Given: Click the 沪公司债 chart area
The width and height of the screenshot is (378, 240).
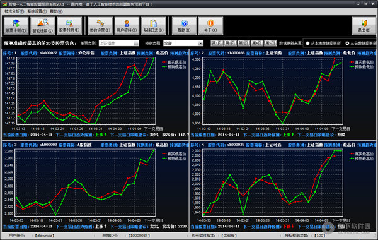Looking at the screenshot, I should [86, 91].
